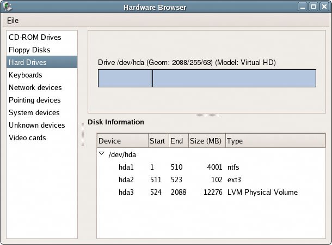The height and width of the screenshot is (245, 332).
Task: Open Network devices category
Action: (35, 87)
